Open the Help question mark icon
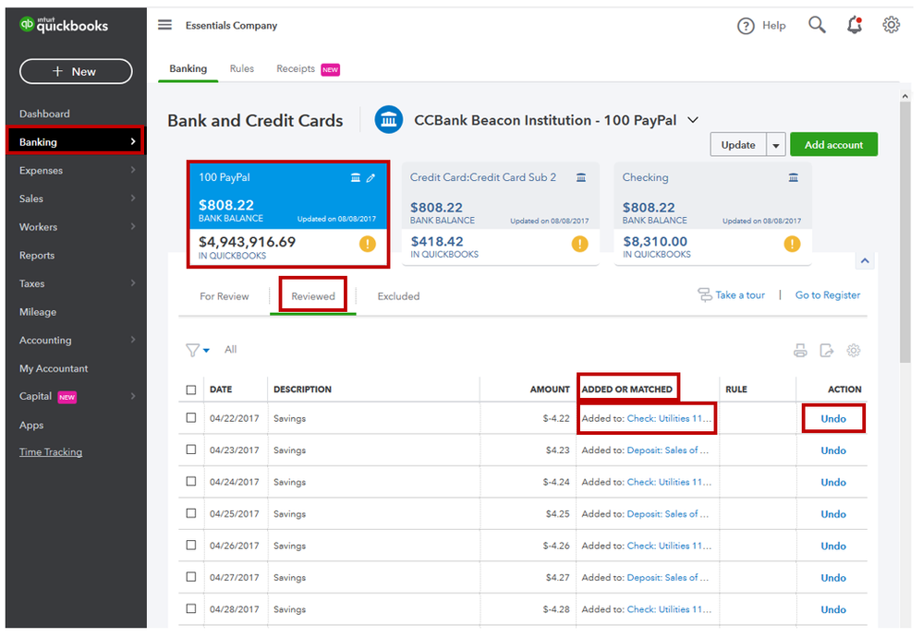The image size is (923, 636). pyautogui.click(x=746, y=26)
